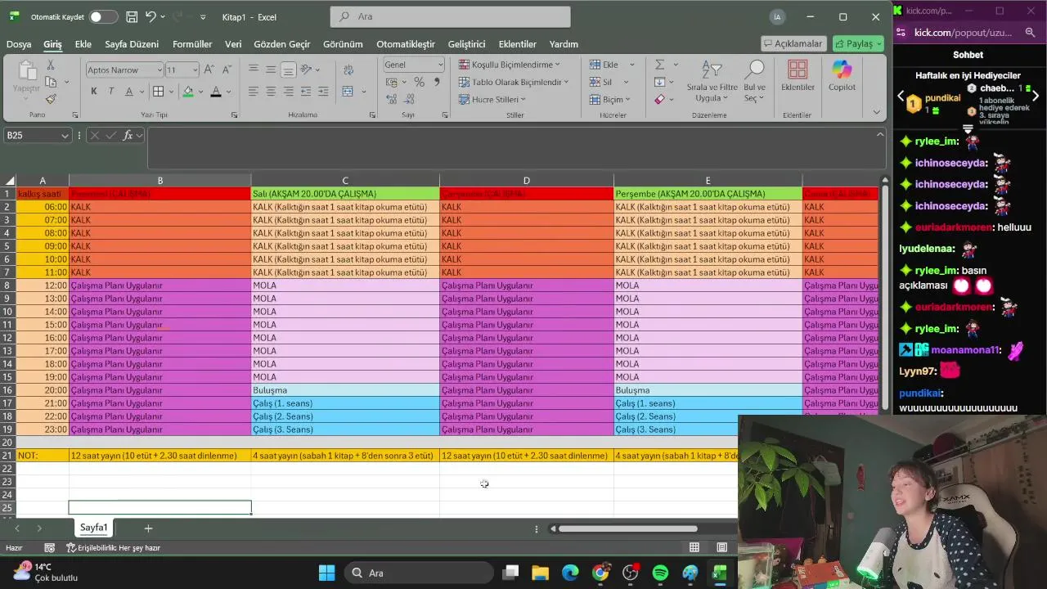
Task: Launch Copilot from the ribbon
Action: [842, 76]
